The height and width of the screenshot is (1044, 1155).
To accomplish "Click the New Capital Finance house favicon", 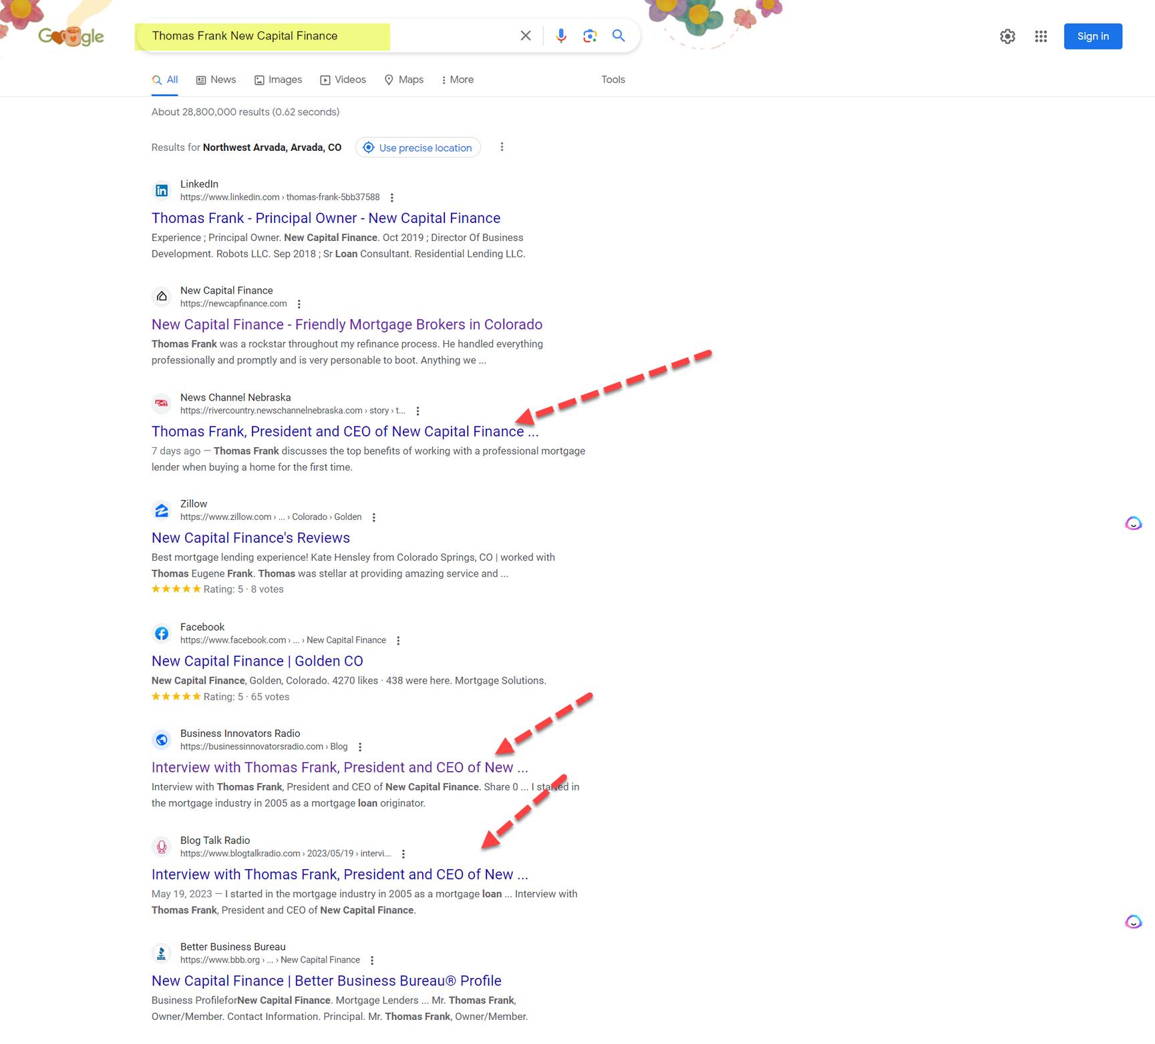I will coord(162,297).
